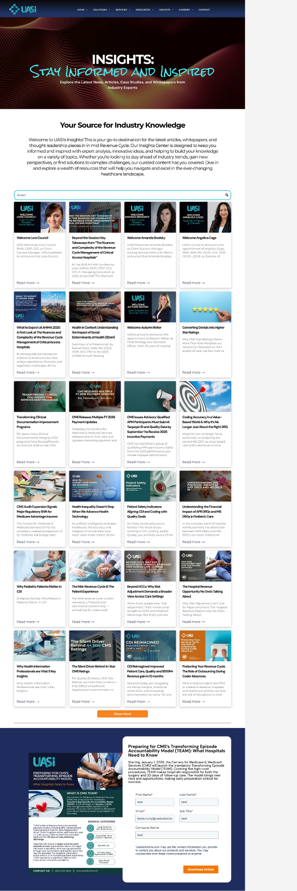
Task: Read more on Beyond the Session article
Action: click(83, 283)
